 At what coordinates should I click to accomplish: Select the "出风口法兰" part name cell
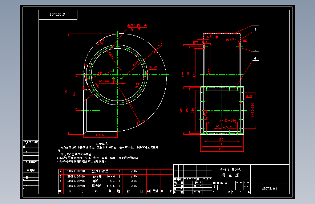(x=100, y=171)
